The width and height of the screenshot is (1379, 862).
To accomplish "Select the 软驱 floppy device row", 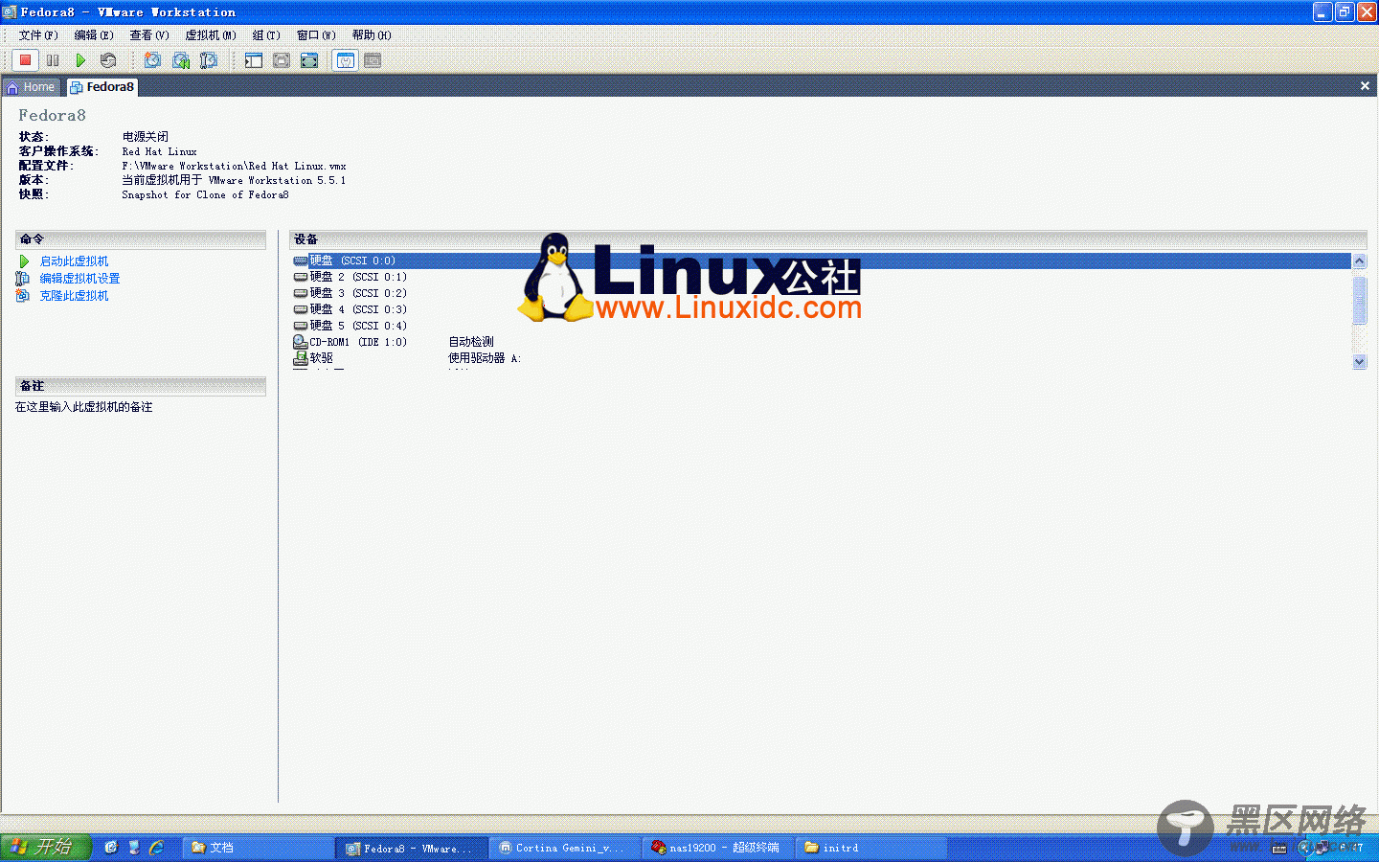I will point(313,358).
